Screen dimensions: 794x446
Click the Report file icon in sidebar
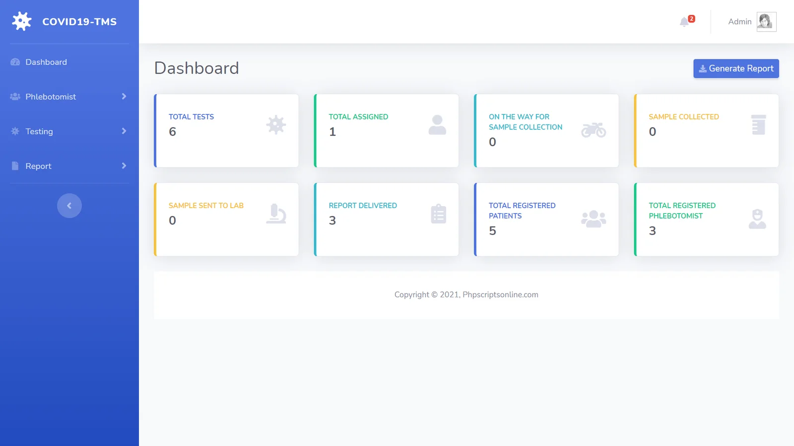pyautogui.click(x=15, y=166)
